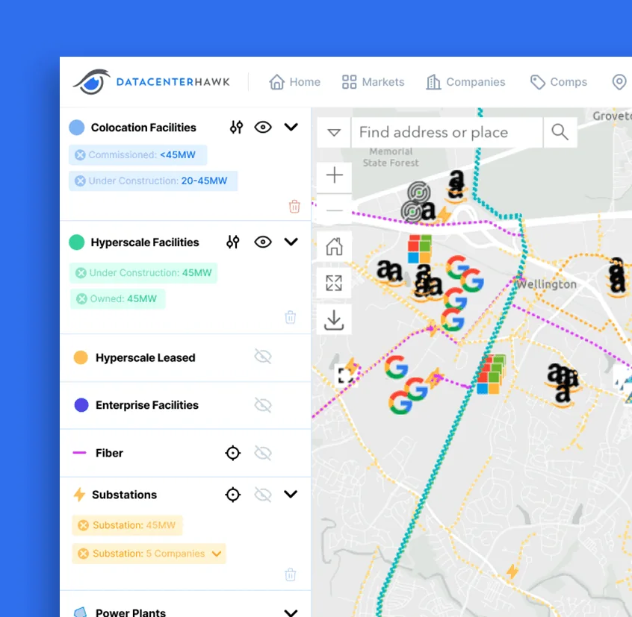Collapse the Colocation Facilities section
This screenshot has height=617, width=632.
click(x=291, y=127)
